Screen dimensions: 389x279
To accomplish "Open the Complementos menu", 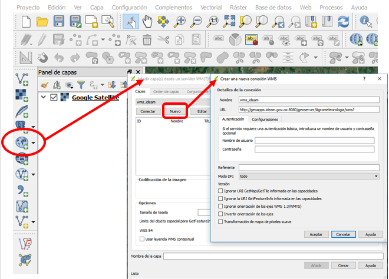I will (174, 8).
